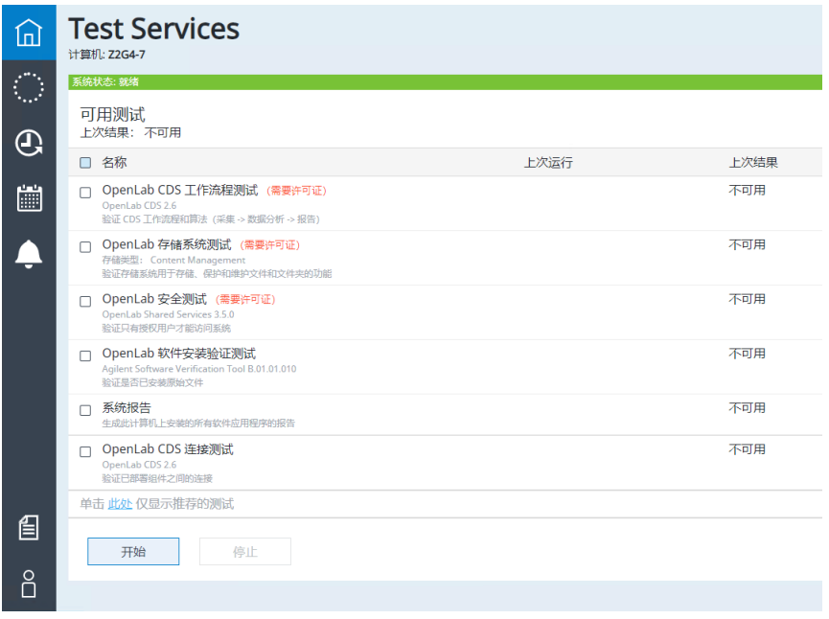Click the 上次运行 column header
Image resolution: width=829 pixels, height=619 pixels.
click(548, 163)
